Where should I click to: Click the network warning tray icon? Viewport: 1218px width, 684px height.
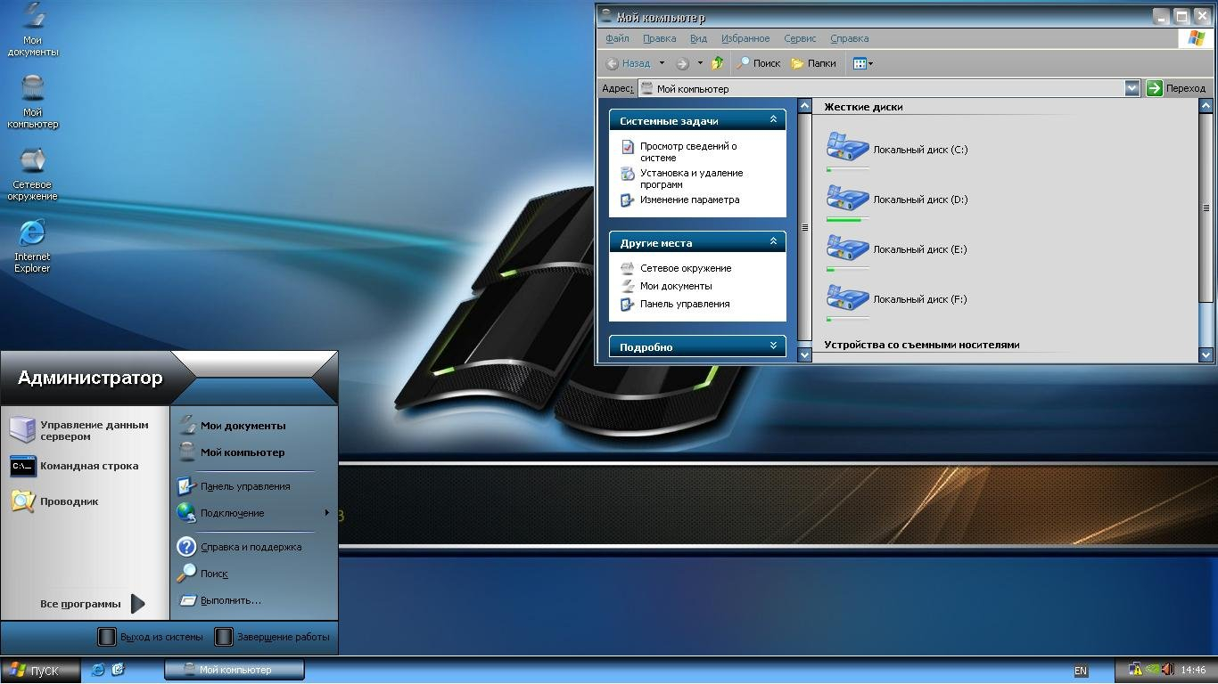pyautogui.click(x=1136, y=670)
